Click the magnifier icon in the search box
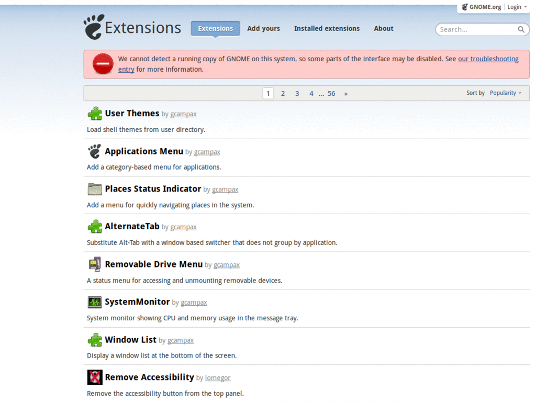The width and height of the screenshot is (536, 402). 521,29
